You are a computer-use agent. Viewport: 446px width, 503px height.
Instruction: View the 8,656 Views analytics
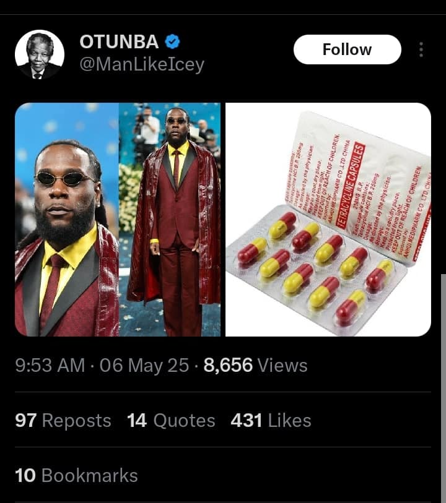pyautogui.click(x=255, y=366)
